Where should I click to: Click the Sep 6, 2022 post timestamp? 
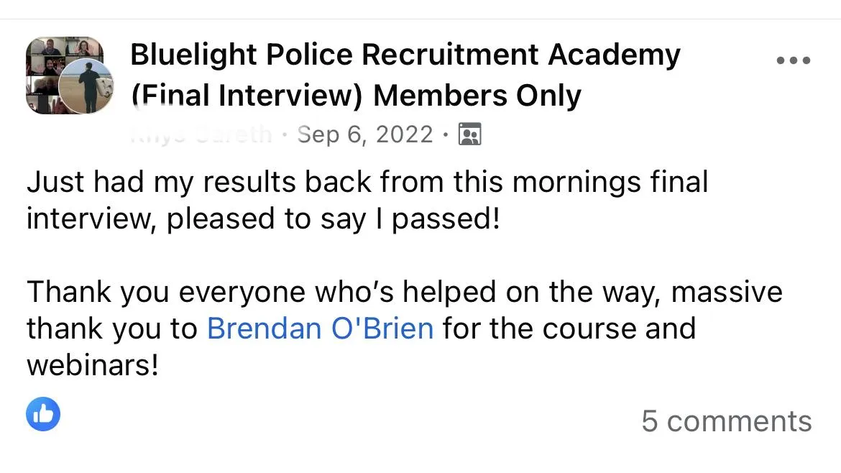coord(364,134)
